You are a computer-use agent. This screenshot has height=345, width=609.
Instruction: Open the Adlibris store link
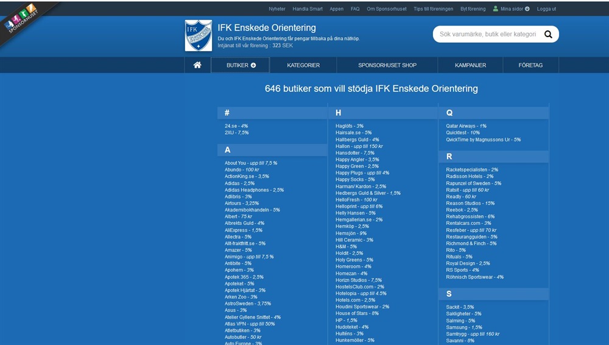(238, 196)
